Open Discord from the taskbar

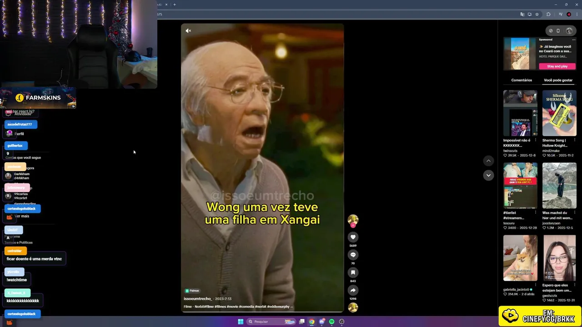tap(321, 322)
